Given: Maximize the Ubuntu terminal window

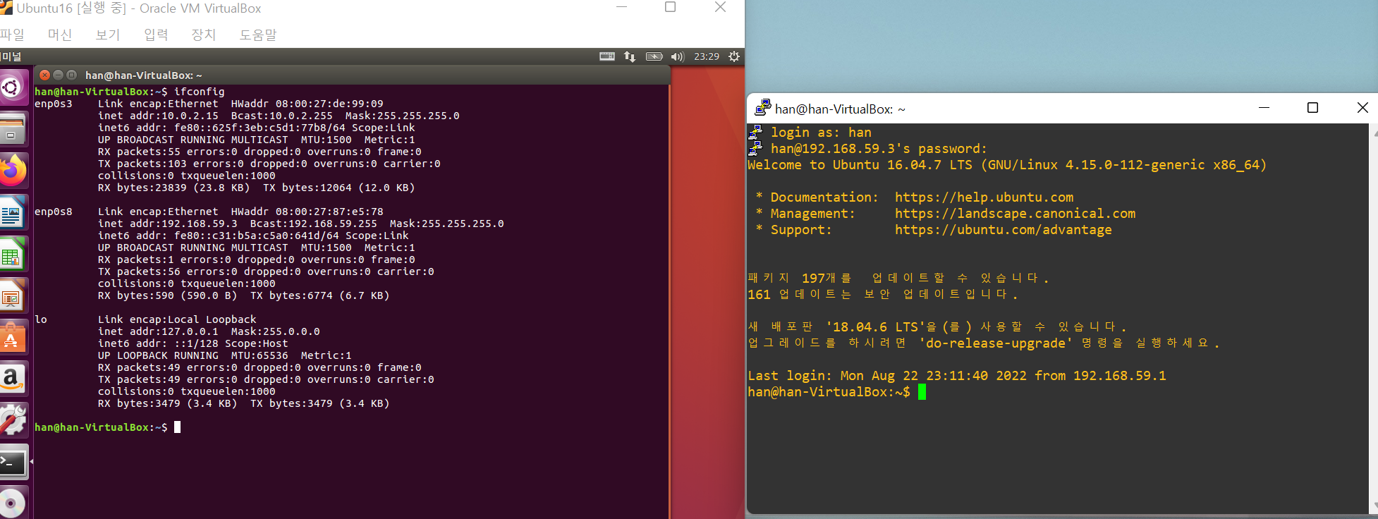Looking at the screenshot, I should (x=71, y=75).
